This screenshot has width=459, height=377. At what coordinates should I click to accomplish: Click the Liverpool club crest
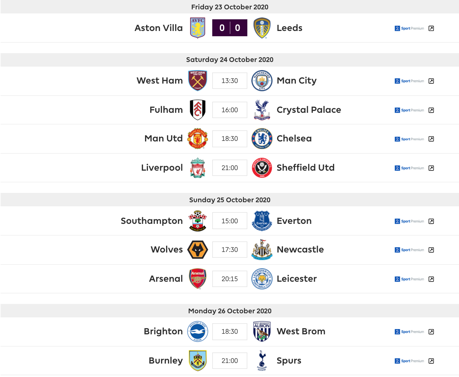point(198,168)
